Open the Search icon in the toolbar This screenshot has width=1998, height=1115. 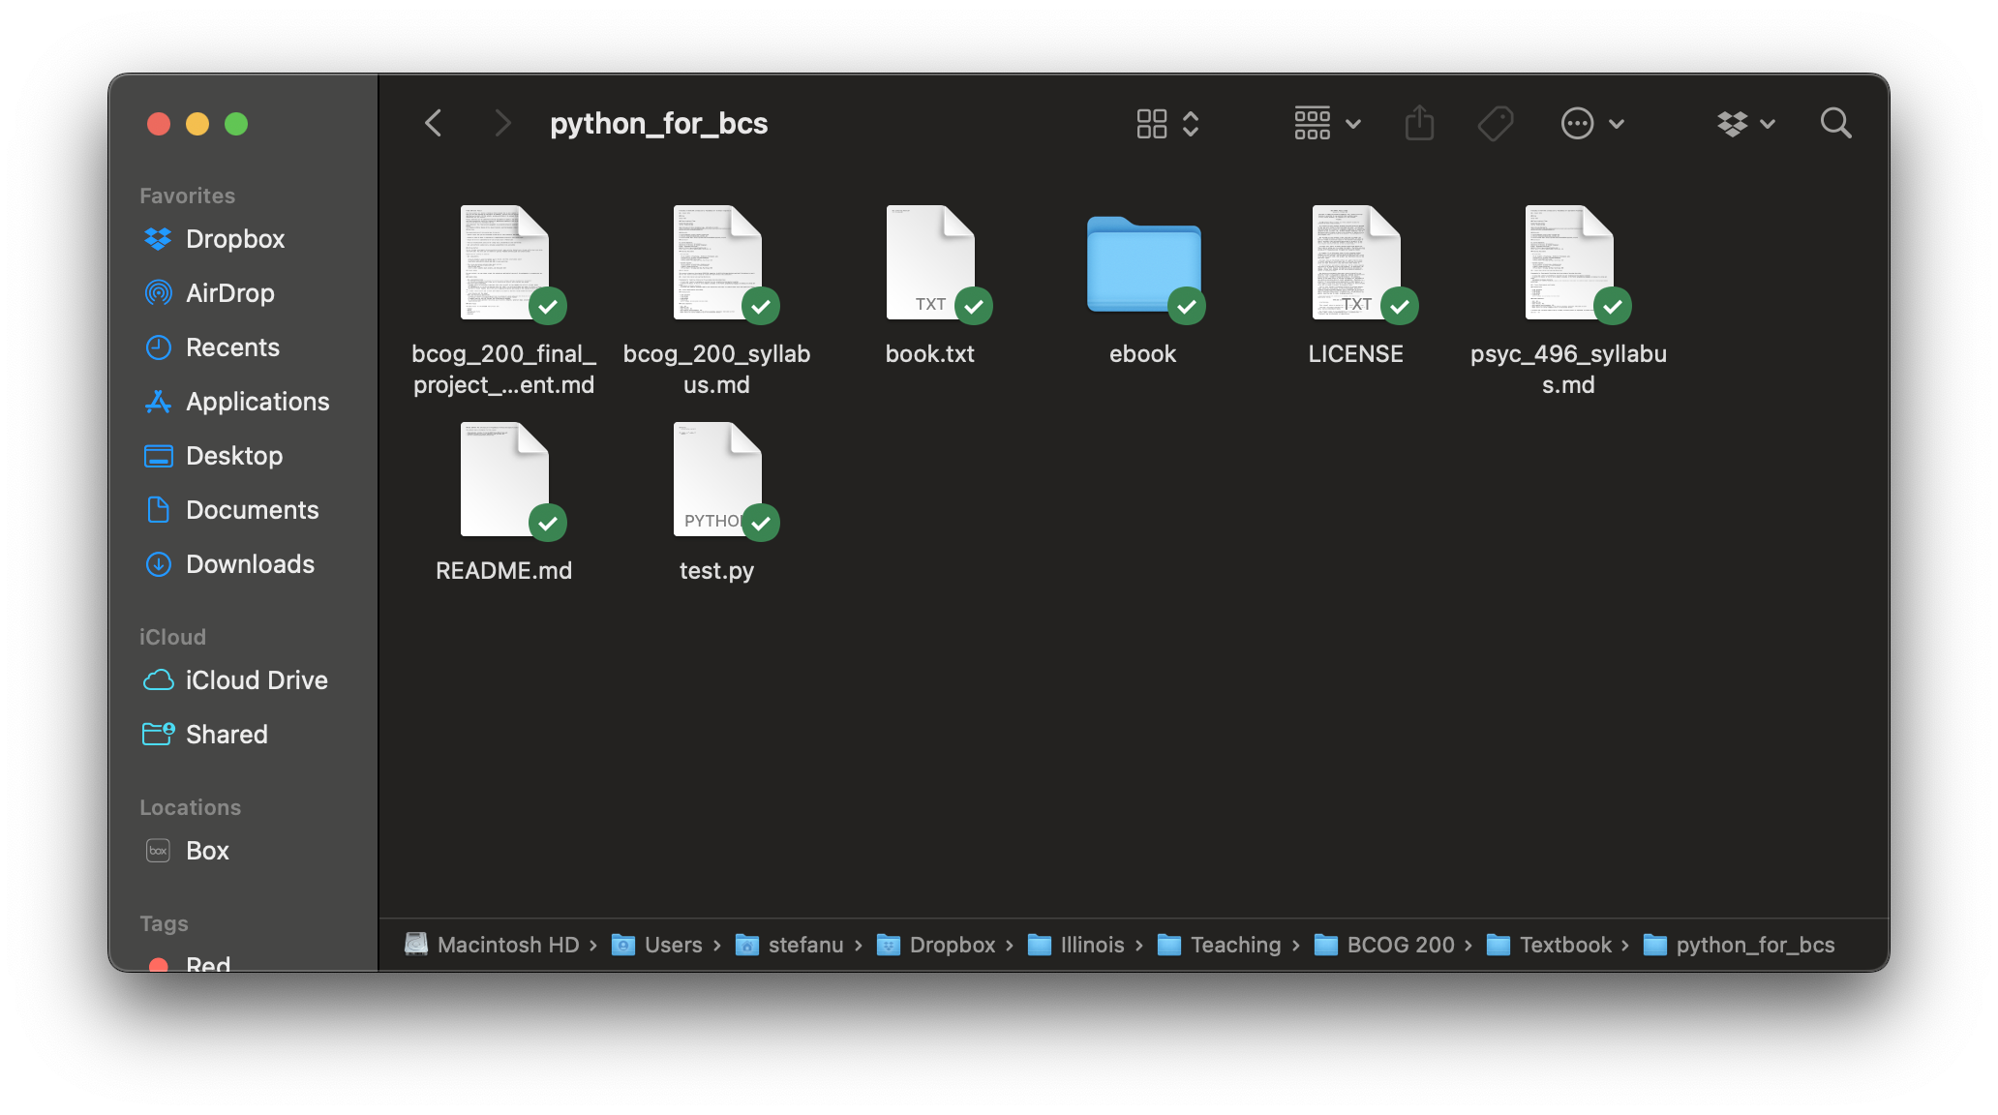pos(1835,123)
